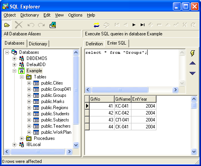
Task: Go to prior record navigator button
Action: 126,25
